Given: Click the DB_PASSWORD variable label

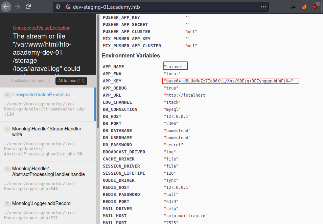Looking at the screenshot, I should 117,145.
